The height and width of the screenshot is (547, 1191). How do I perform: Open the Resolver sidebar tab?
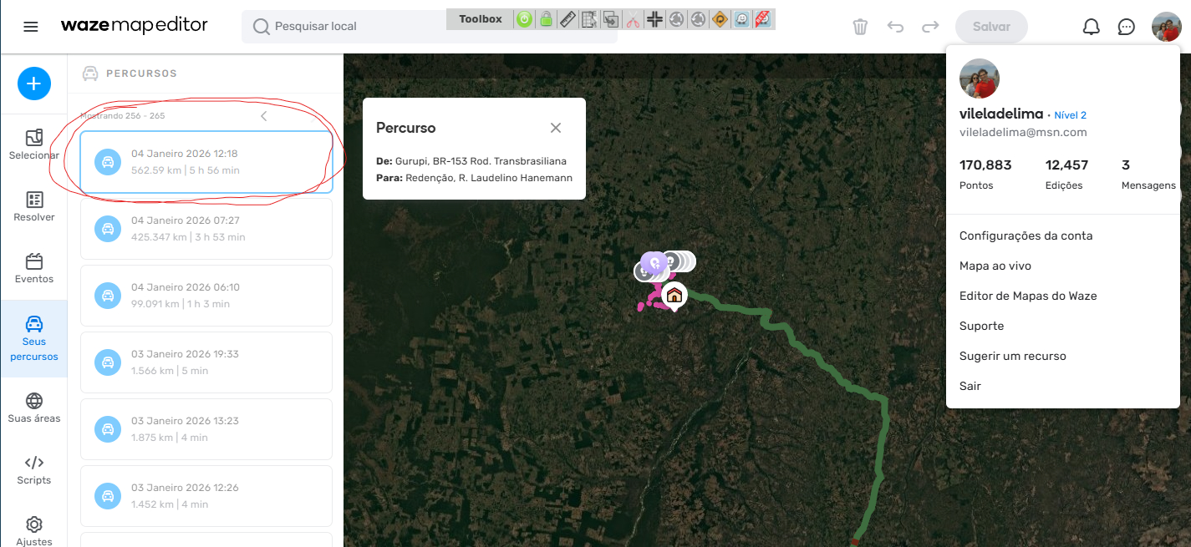coord(34,206)
